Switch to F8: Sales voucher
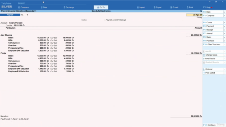226x127 pixels. pyautogui.click(x=213, y=37)
